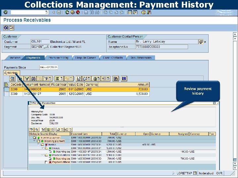Screen dimensions: 238x178
Task: Click the Last Page icon in the standard toolbar
Action: pos(122,13)
